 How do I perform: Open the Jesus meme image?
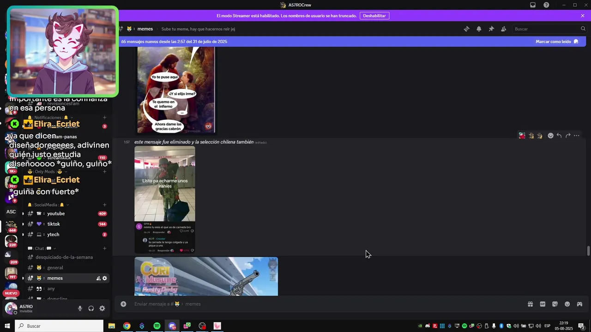176,90
